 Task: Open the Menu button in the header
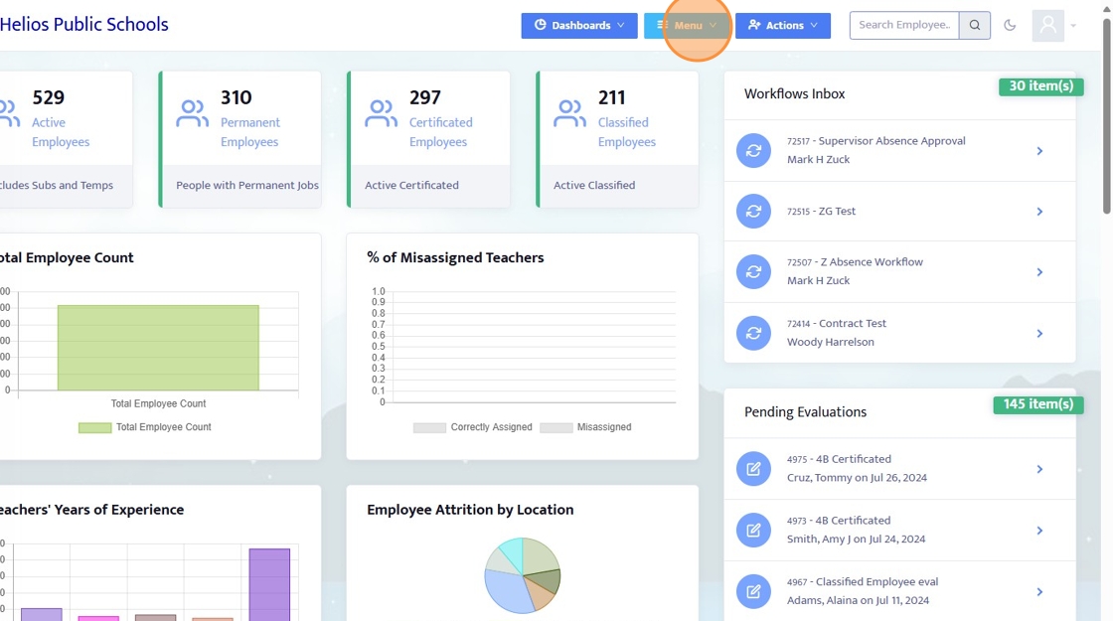pos(687,26)
